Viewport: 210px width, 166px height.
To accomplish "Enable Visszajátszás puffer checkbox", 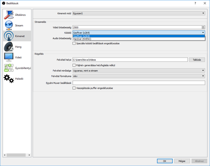I will pyautogui.click(x=74, y=88).
